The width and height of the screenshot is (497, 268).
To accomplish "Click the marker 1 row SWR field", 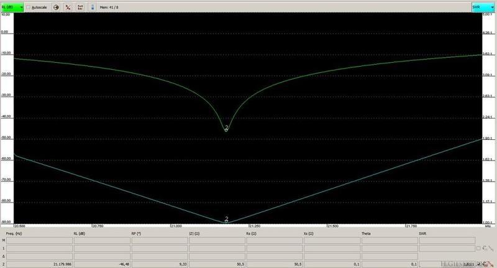I will (x=447, y=248).
